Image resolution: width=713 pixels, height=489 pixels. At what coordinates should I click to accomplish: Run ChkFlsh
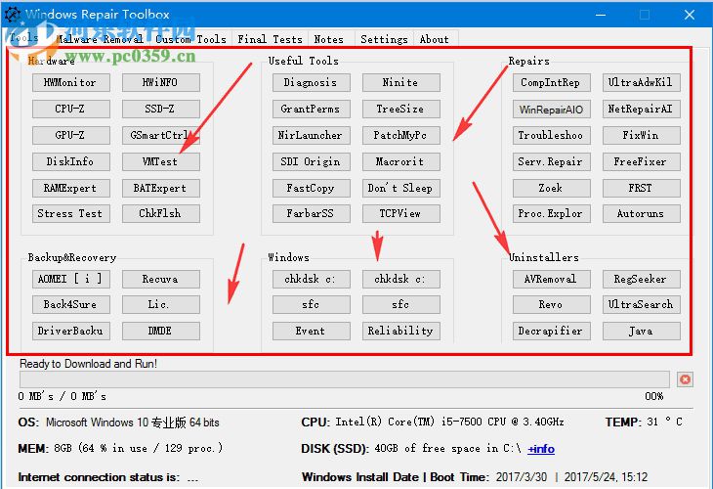coord(160,213)
